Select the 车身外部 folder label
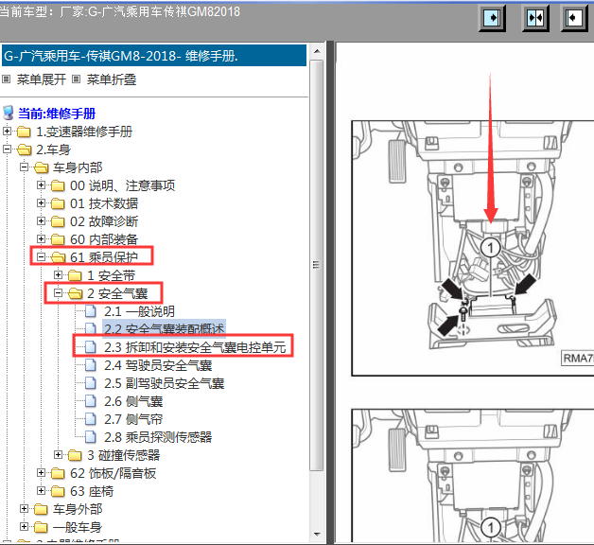The height and width of the screenshot is (545, 594). (78, 509)
